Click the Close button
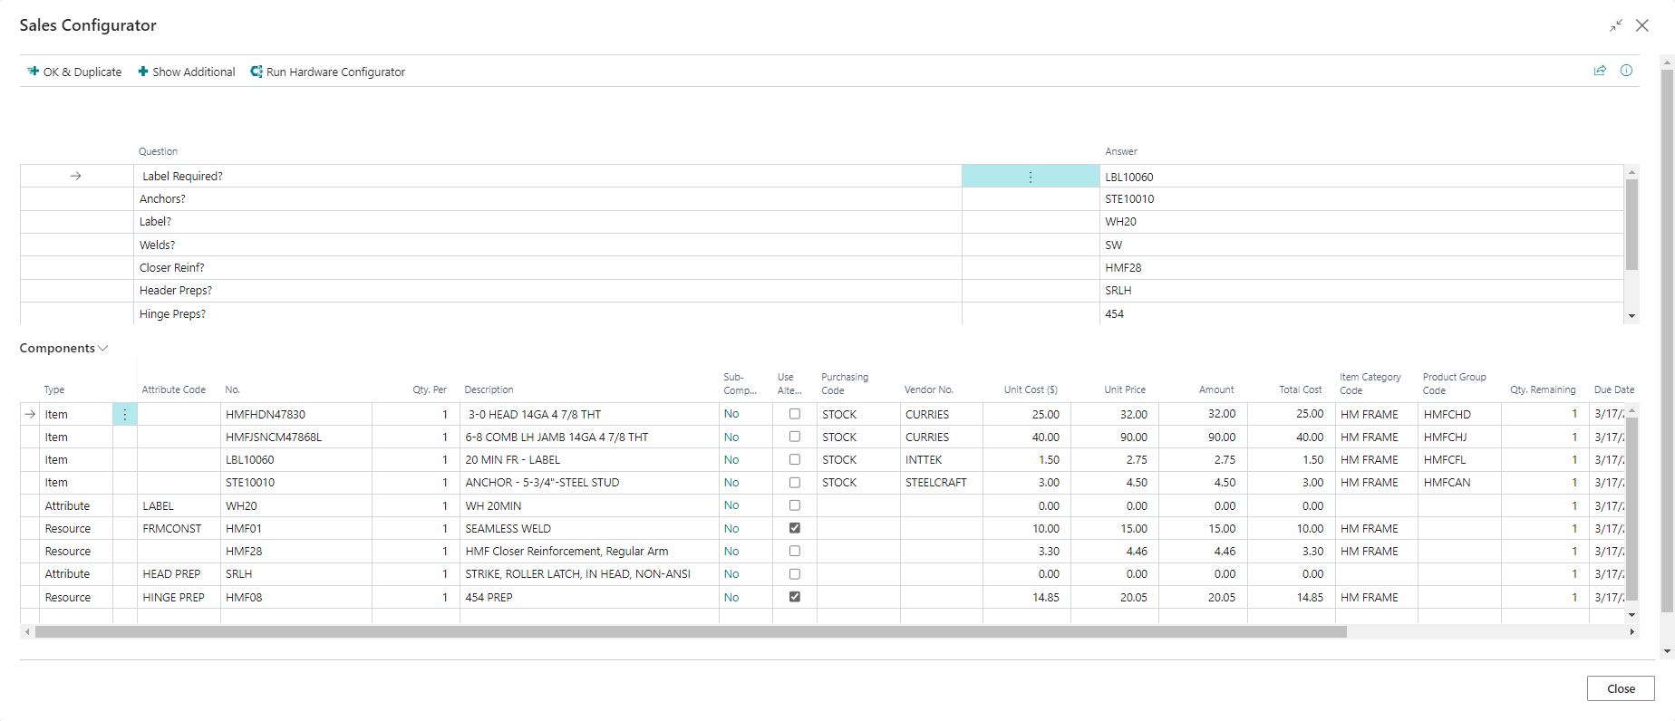Screen dimensions: 1675x721 pos(1620,688)
